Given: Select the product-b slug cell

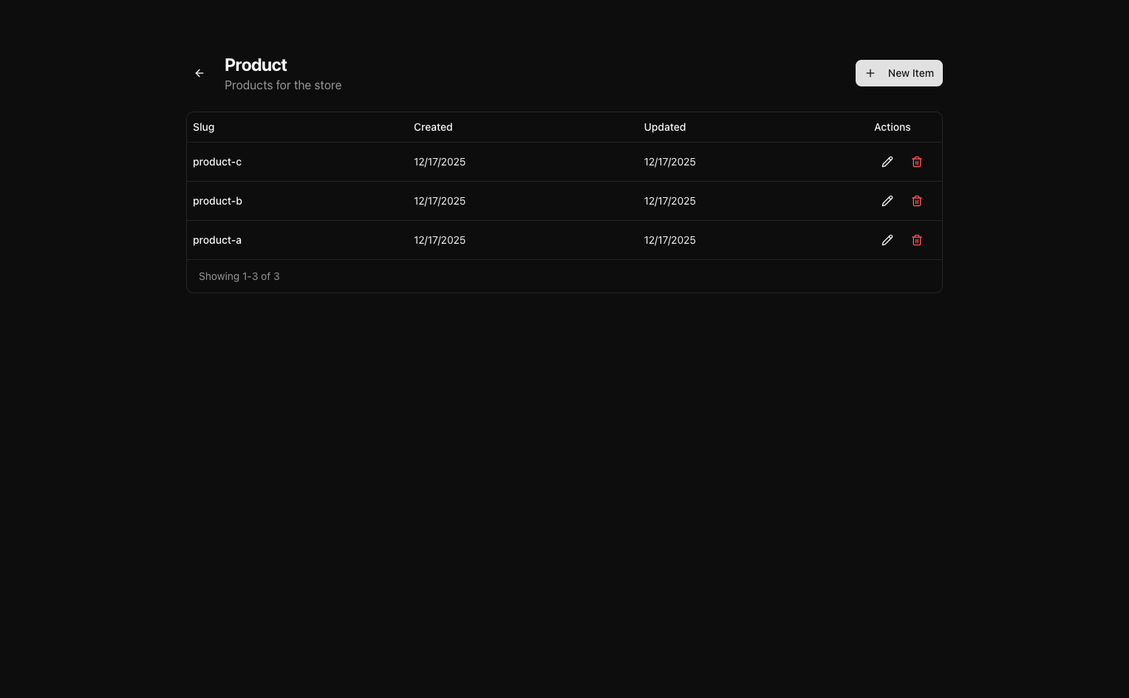Looking at the screenshot, I should click(x=217, y=201).
